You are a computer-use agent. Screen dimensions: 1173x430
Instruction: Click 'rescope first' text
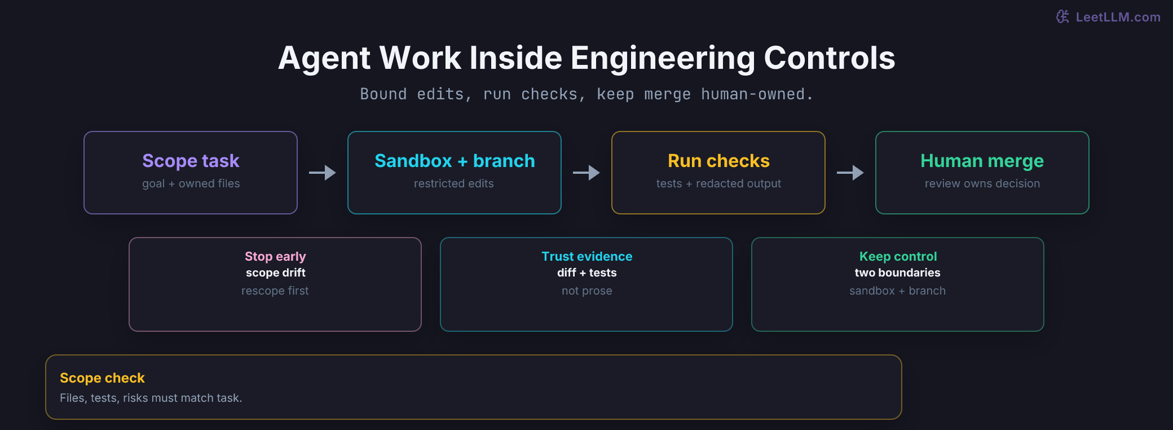(275, 291)
